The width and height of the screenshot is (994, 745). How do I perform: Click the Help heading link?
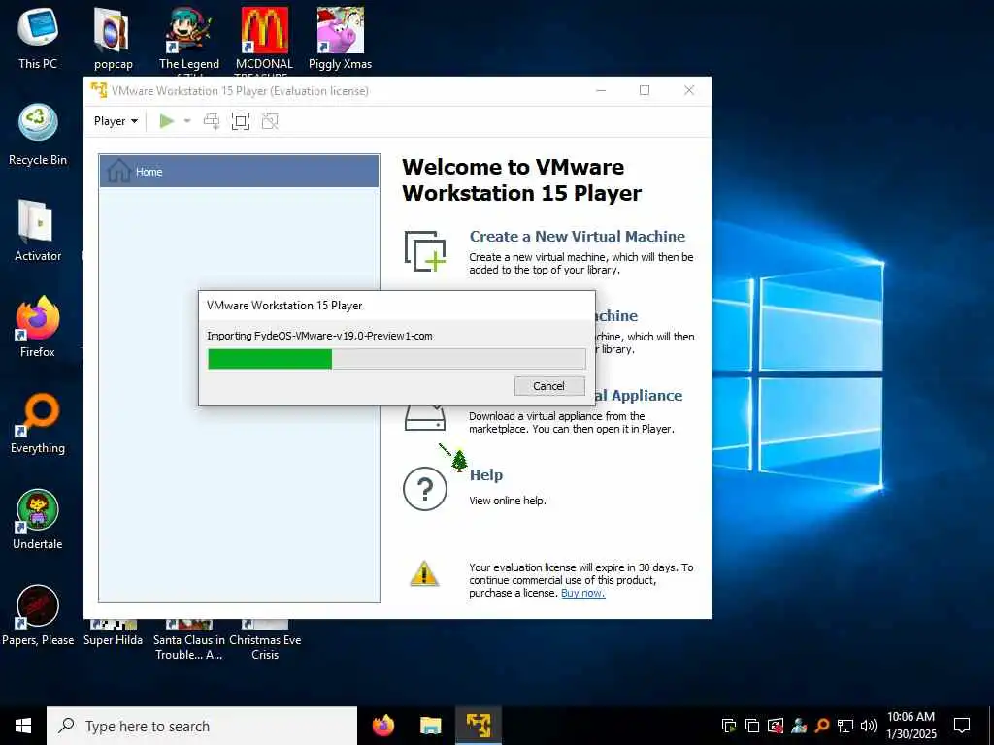click(486, 475)
